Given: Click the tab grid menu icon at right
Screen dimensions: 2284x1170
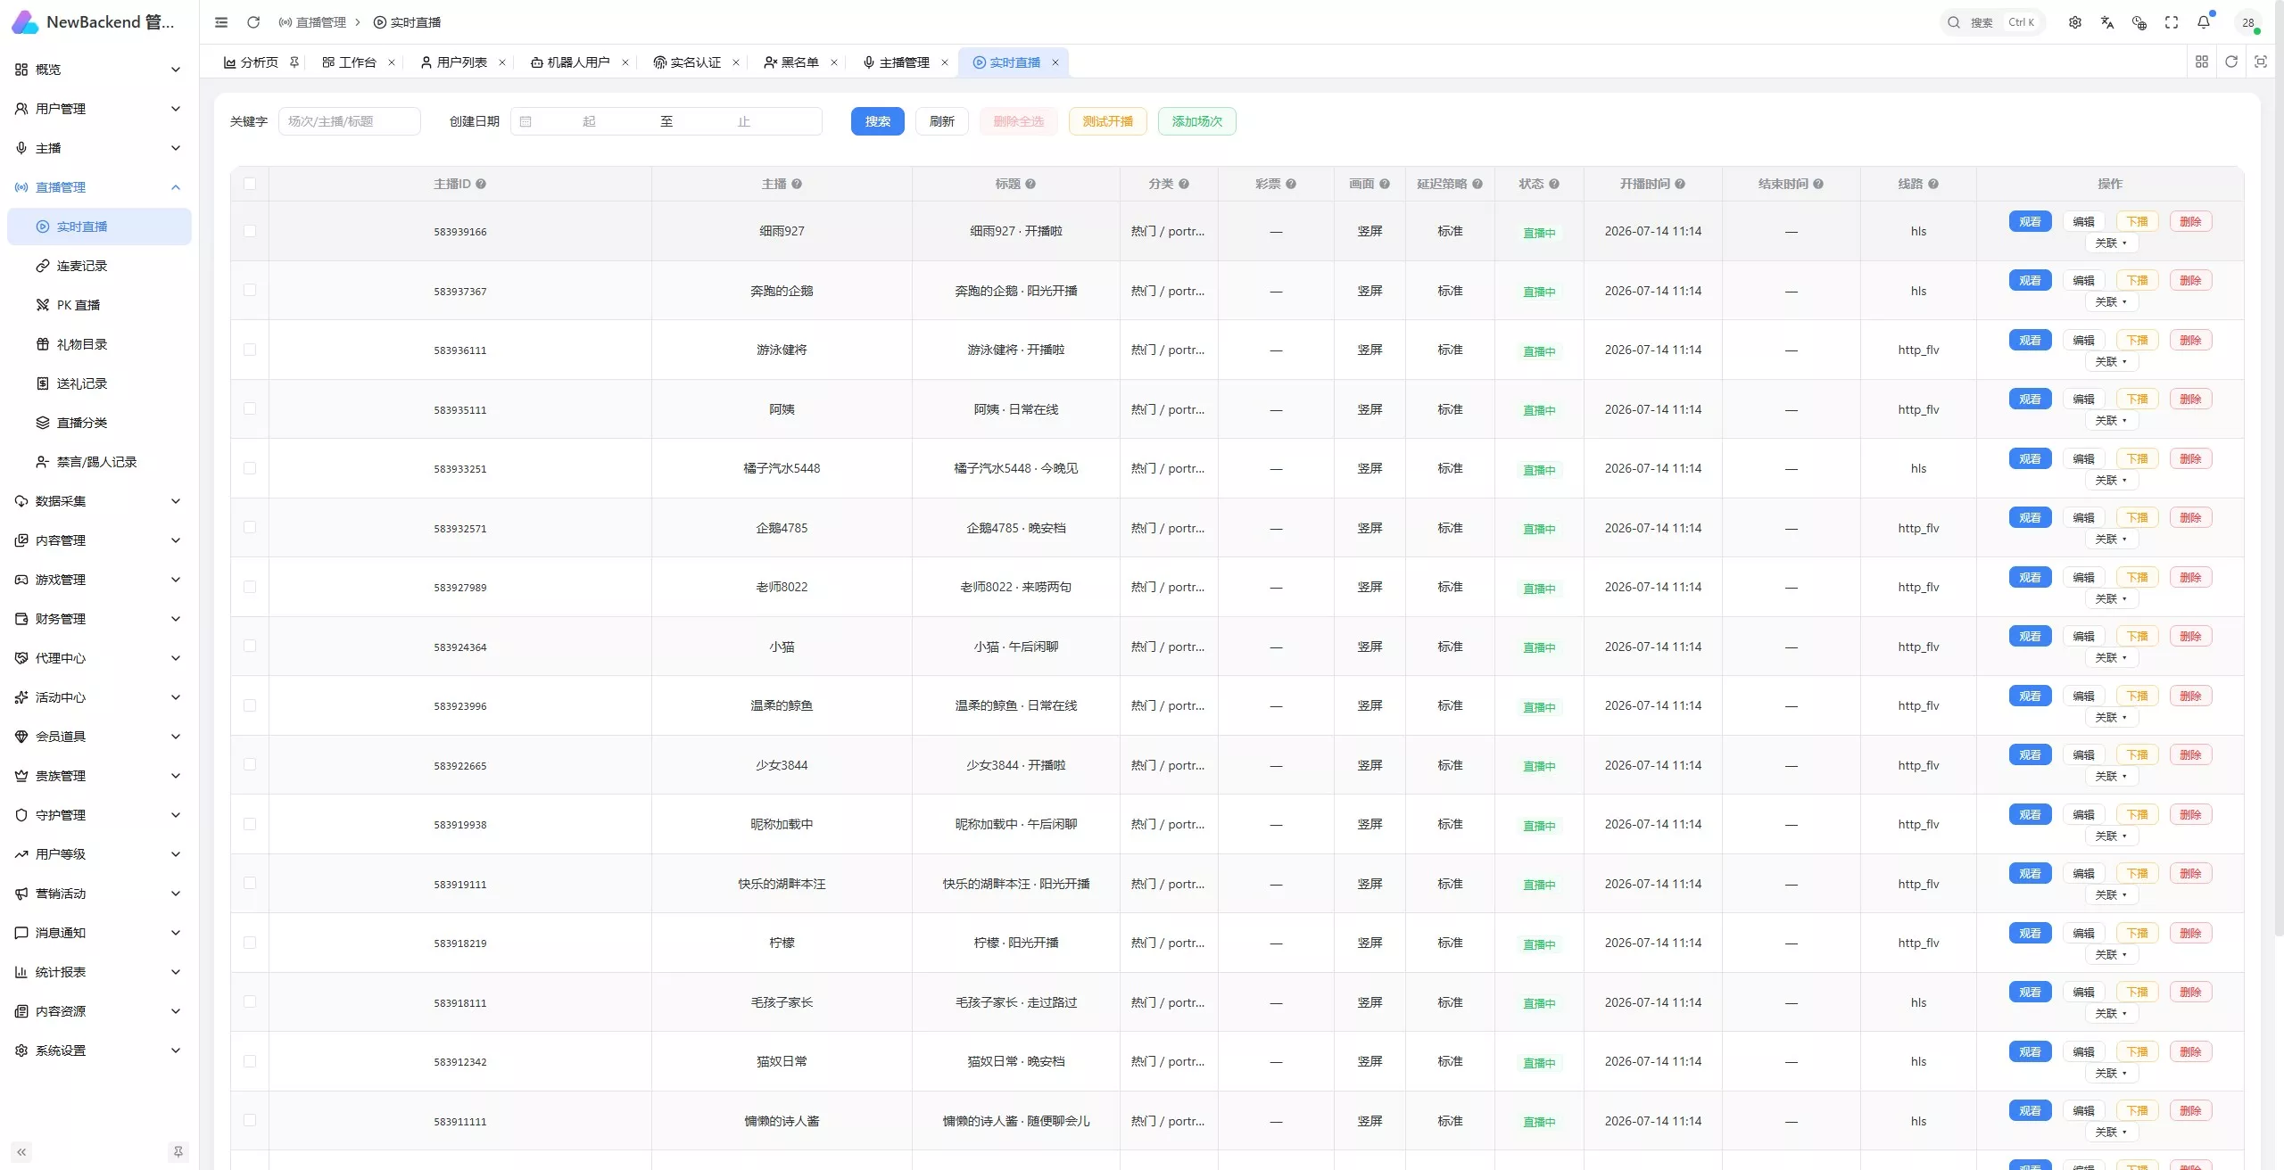Looking at the screenshot, I should pos(2202,62).
